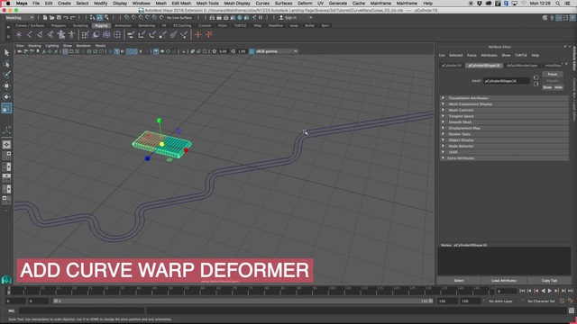Click the Create Lattice shelf icon

106,35
